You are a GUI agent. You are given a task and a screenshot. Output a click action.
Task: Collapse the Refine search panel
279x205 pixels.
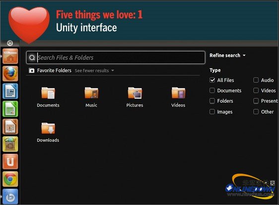(x=227, y=55)
